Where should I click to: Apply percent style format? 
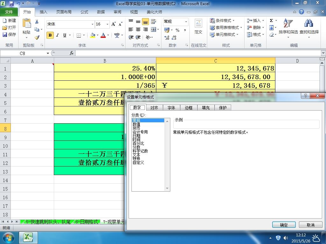pyautogui.click(x=177, y=30)
